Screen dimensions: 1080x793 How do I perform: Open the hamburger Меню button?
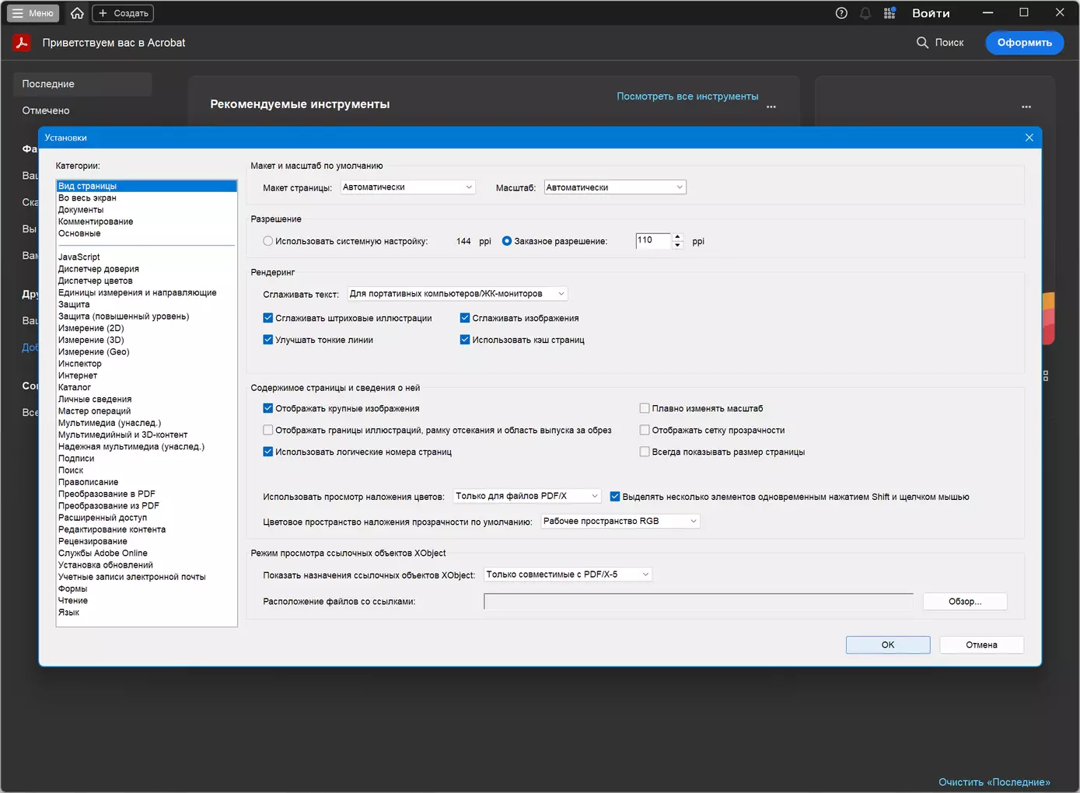click(33, 13)
